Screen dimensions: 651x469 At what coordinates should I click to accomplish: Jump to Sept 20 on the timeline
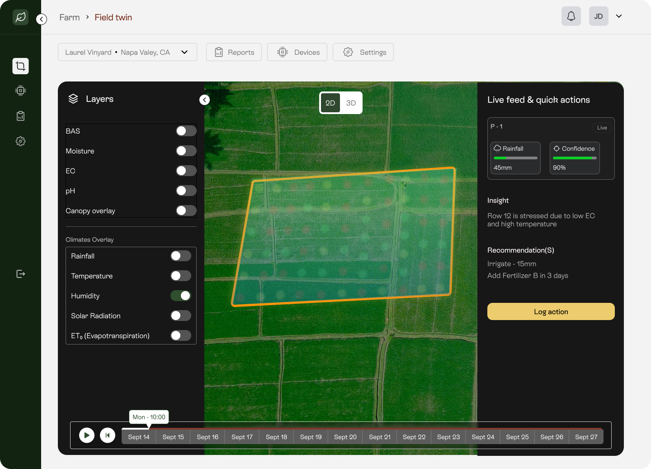click(x=345, y=437)
